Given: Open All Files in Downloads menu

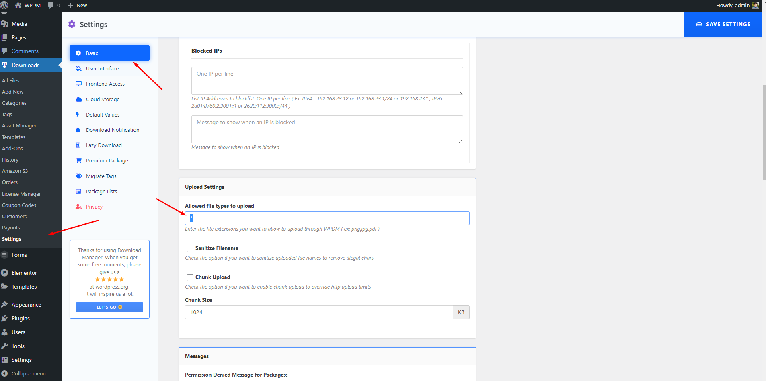Looking at the screenshot, I should pos(11,80).
